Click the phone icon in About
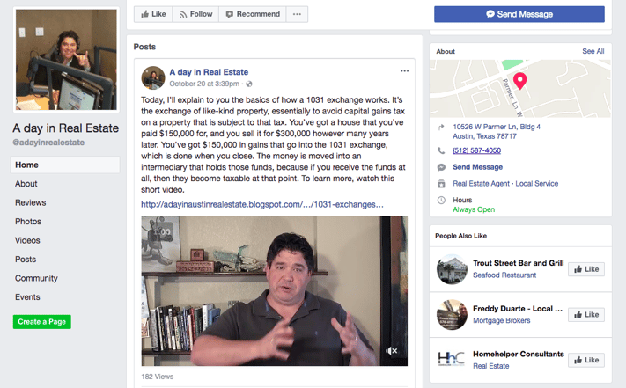The width and height of the screenshot is (626, 388). [x=441, y=150]
